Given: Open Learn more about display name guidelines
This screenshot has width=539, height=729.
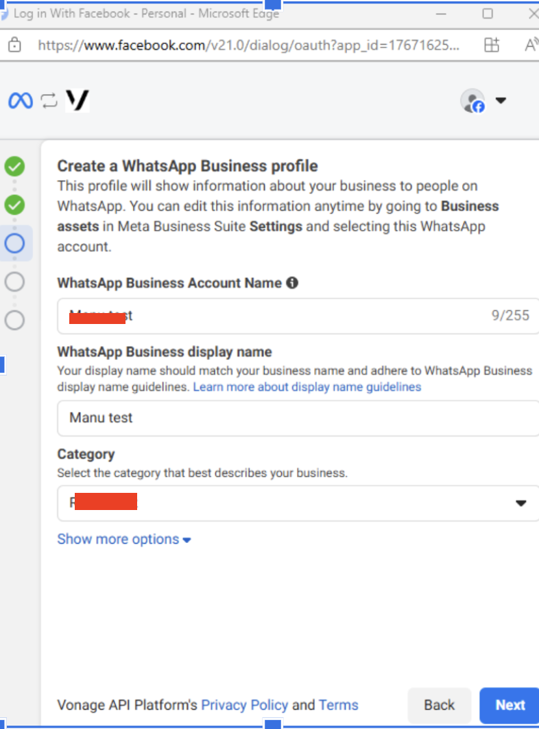Looking at the screenshot, I should coord(307,387).
